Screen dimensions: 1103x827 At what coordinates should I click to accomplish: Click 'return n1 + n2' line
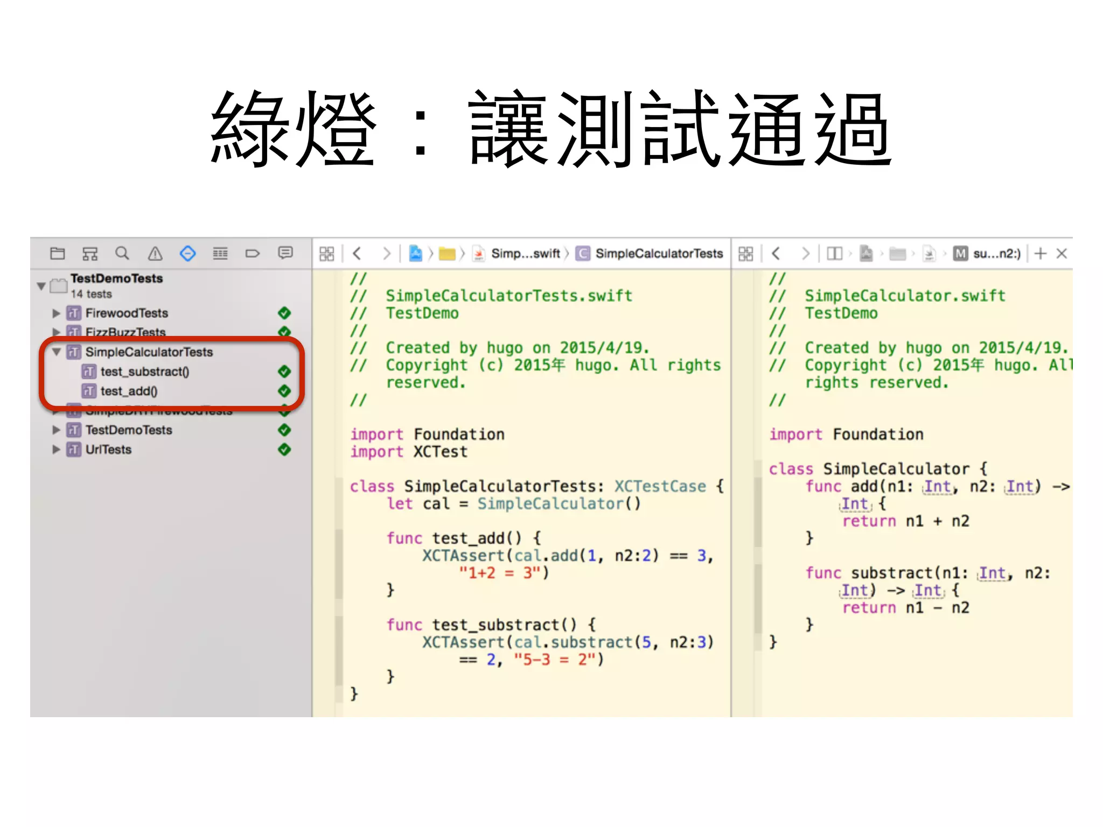[x=906, y=521]
